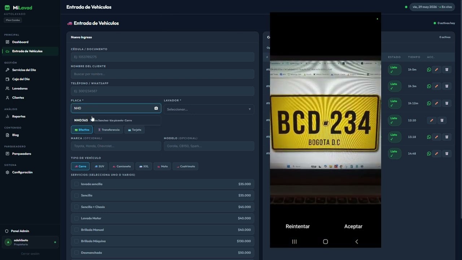The height and width of the screenshot is (260, 462).
Task: Select Entrada de Vehículos sidebar item
Action: 30,51
